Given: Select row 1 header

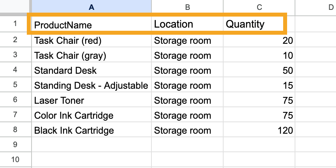Looking at the screenshot, I should tap(15, 24).
